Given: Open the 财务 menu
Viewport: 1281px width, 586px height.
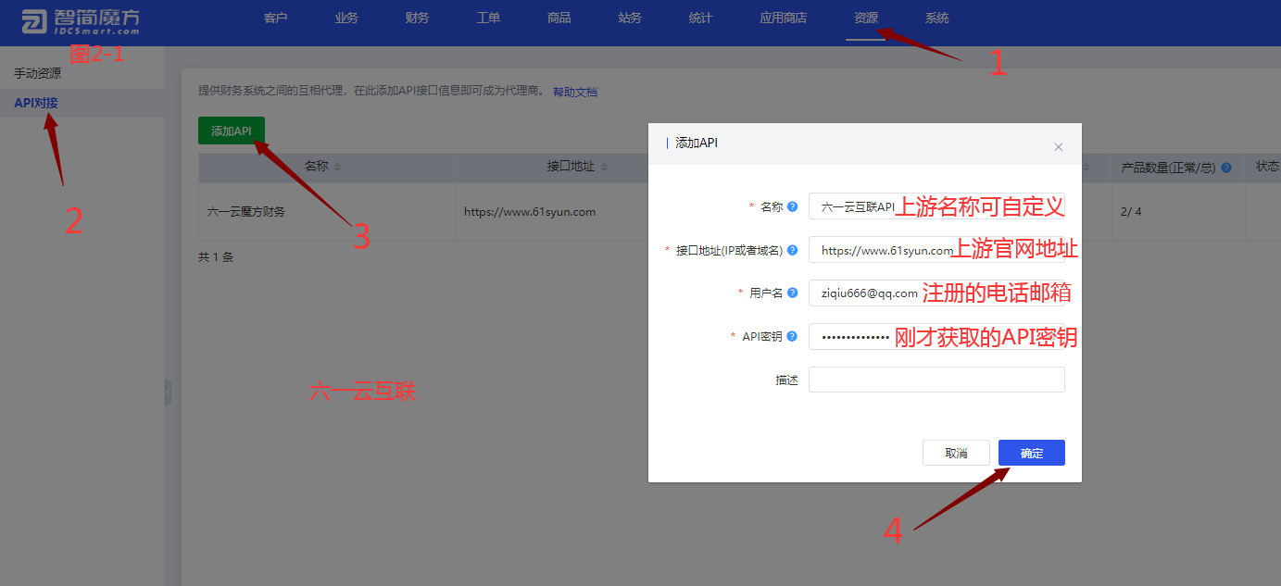Looking at the screenshot, I should (417, 18).
